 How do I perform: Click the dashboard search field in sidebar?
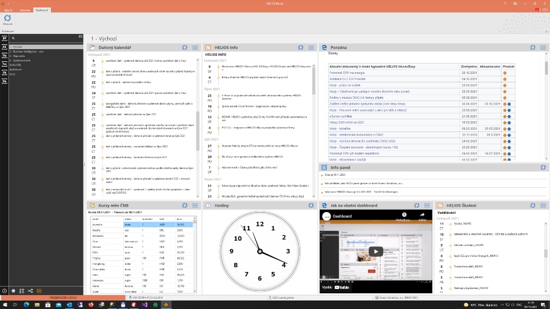pyautogui.click(x=45, y=38)
